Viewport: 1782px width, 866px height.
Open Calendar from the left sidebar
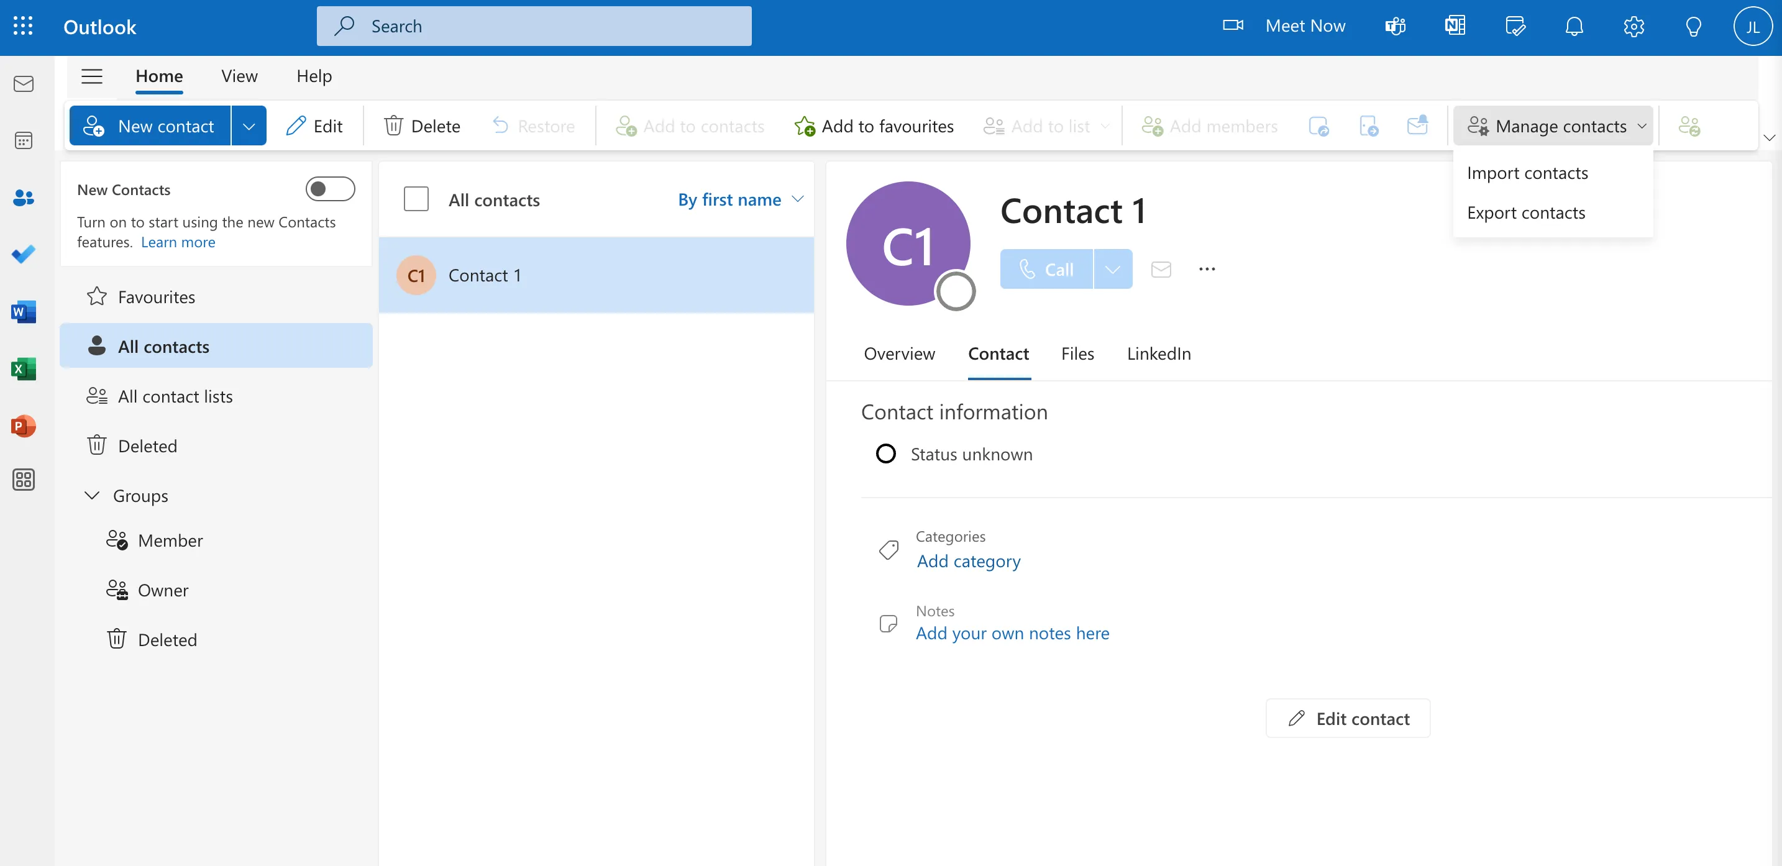tap(24, 140)
